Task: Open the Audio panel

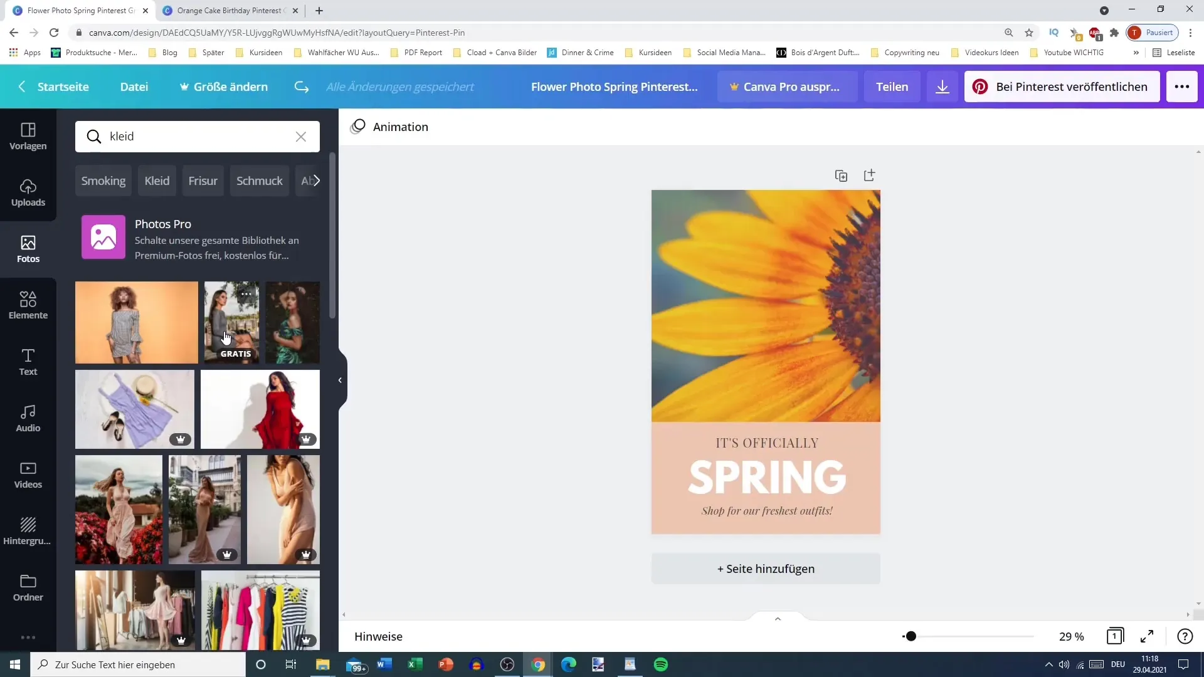Action: click(28, 419)
